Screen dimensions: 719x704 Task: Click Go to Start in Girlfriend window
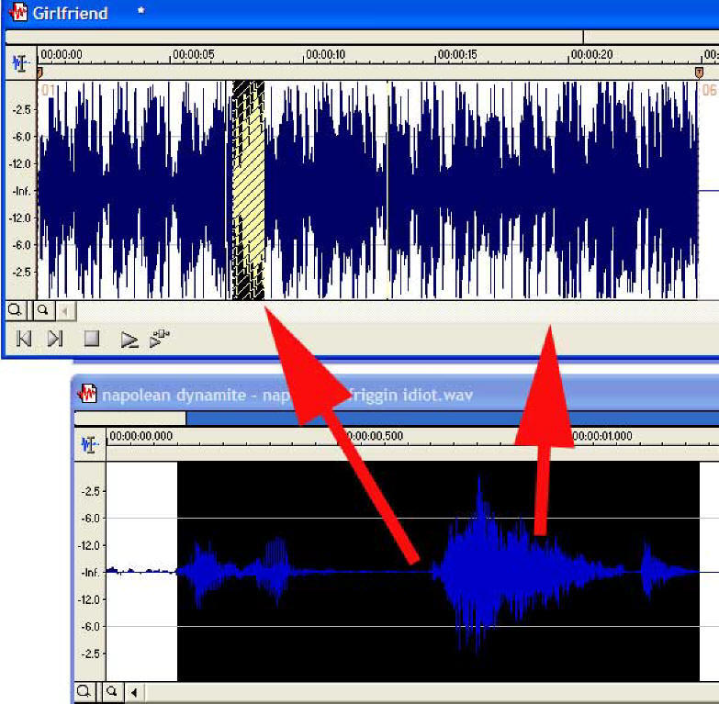(25, 339)
